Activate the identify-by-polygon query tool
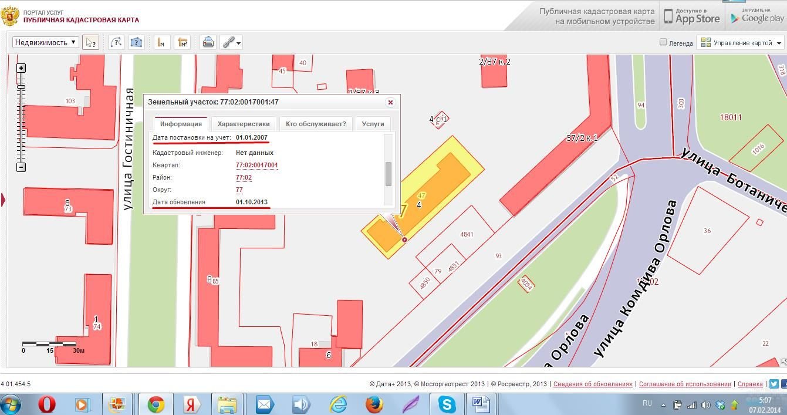The width and height of the screenshot is (787, 415). pos(136,42)
